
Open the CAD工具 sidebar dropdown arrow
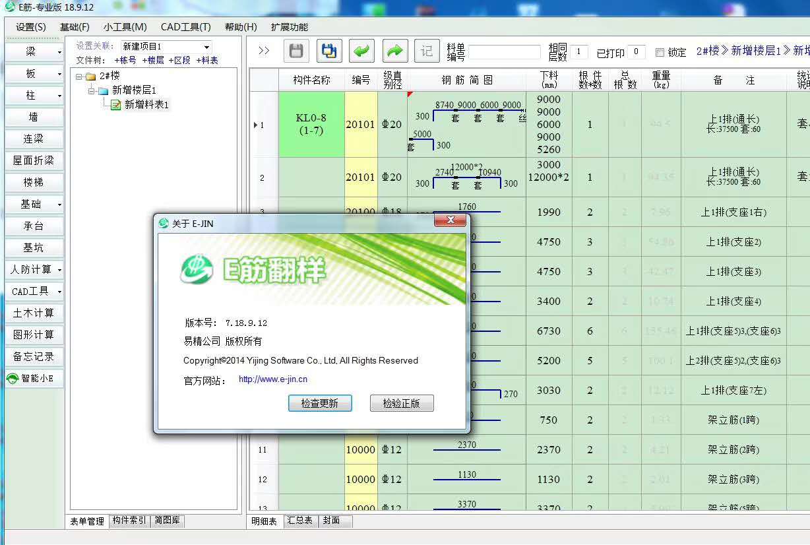tap(59, 292)
